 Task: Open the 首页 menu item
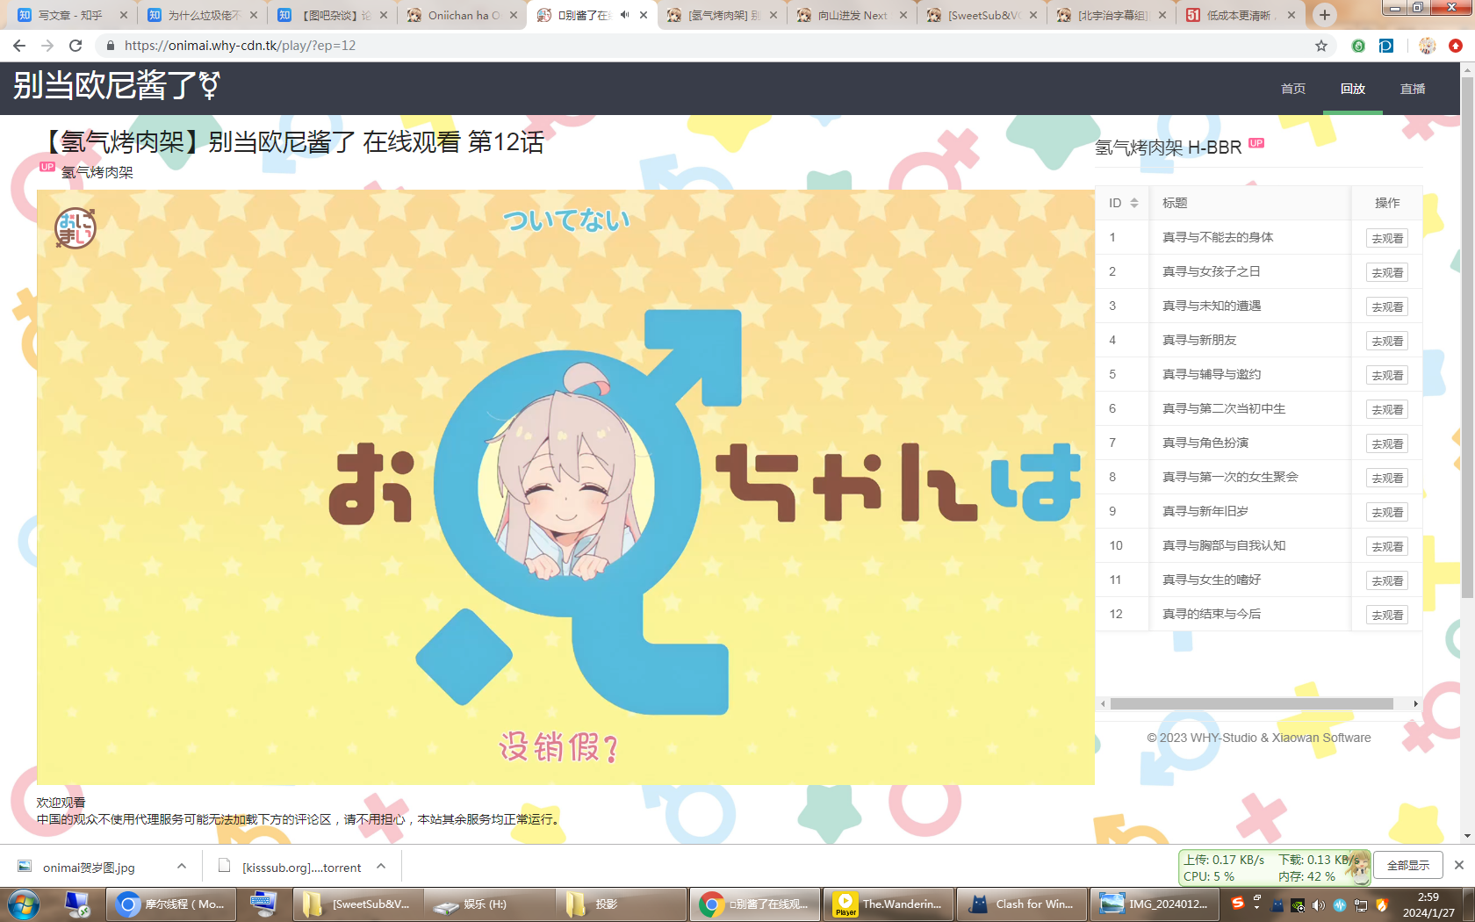pyautogui.click(x=1292, y=89)
